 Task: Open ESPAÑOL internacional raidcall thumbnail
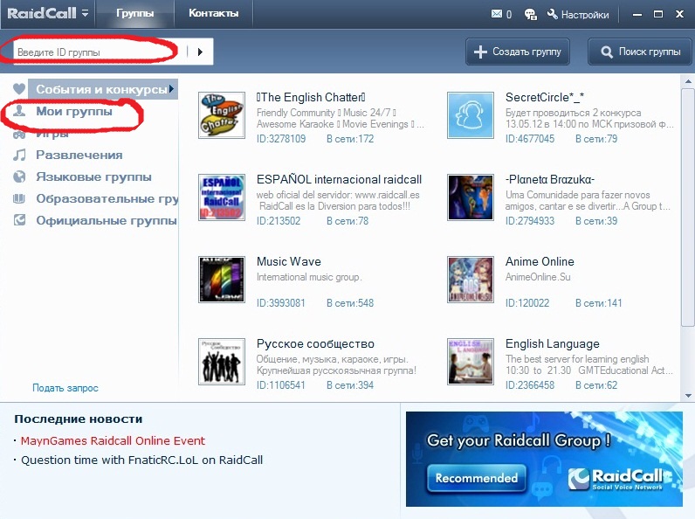pyautogui.click(x=222, y=197)
